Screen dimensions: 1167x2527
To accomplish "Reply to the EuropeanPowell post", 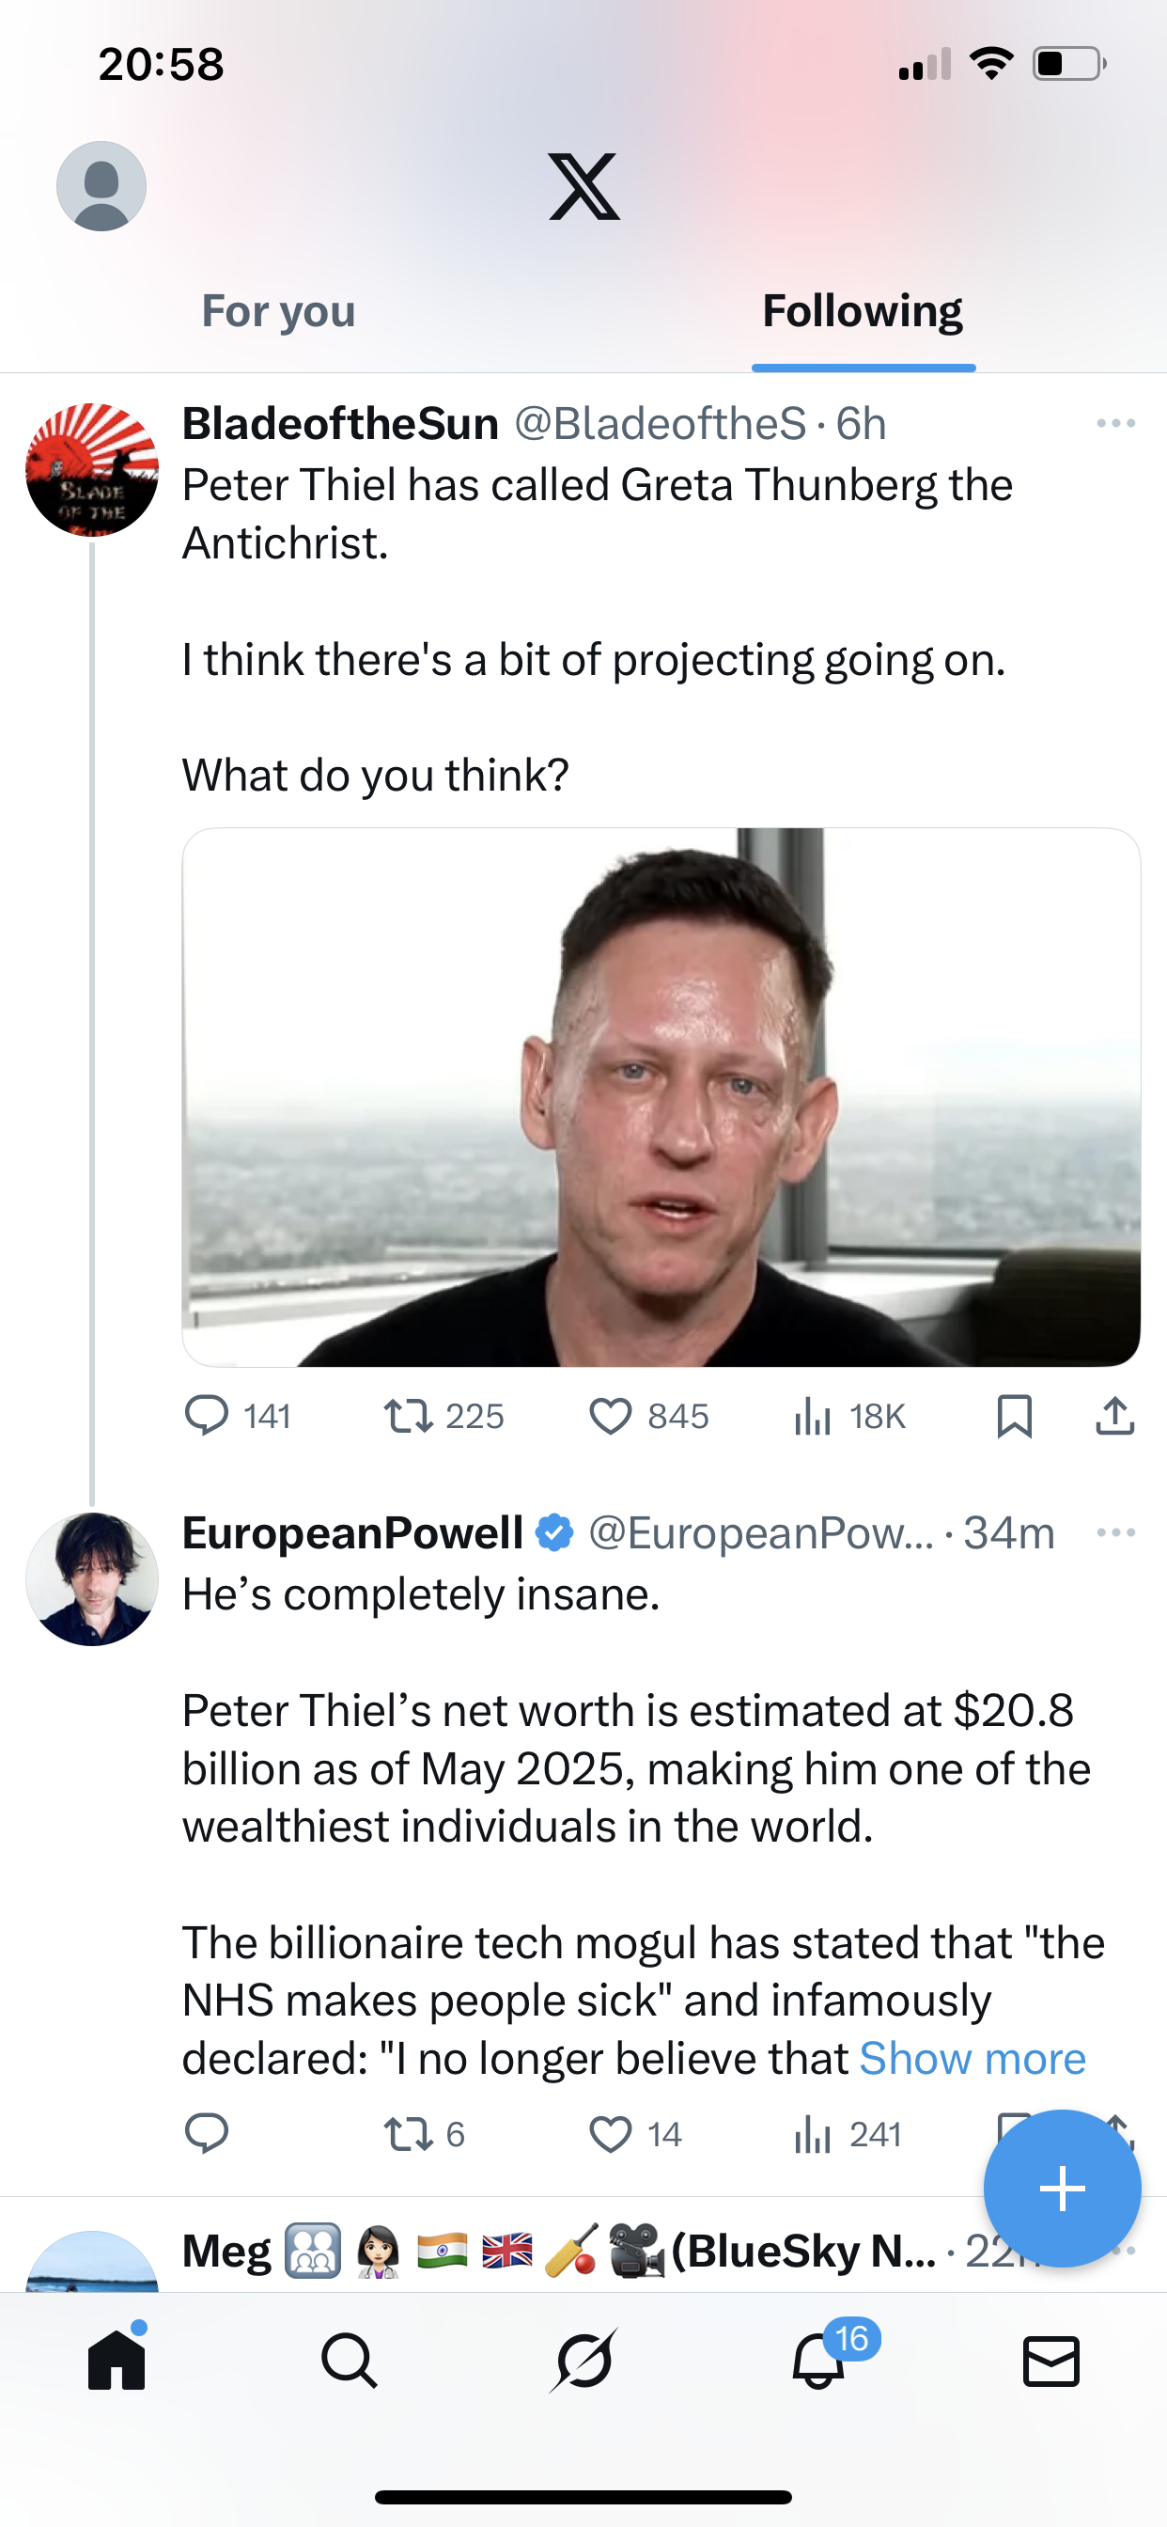I will [207, 2134].
